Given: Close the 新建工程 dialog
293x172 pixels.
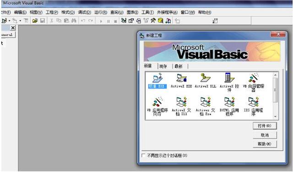Looking at the screenshot, I should coord(278,34).
